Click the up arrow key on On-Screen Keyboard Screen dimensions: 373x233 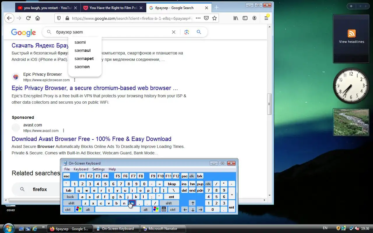pos(192,203)
